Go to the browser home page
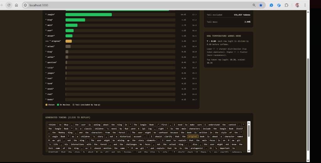The width and height of the screenshot is (321, 163). (16, 5)
